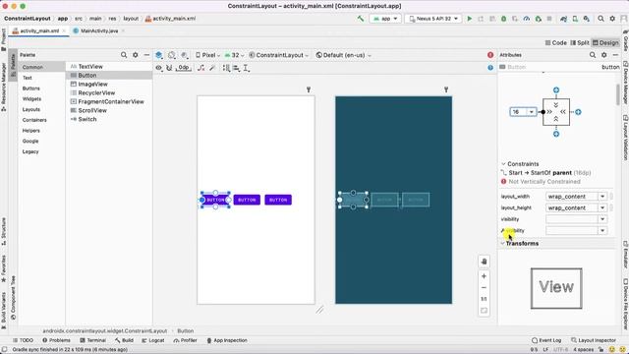Click the Make Project hammer icon

point(361,19)
